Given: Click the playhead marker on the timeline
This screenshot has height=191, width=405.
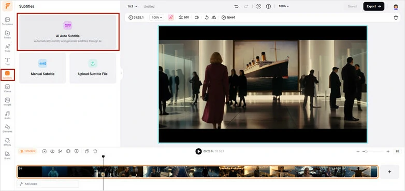Looking at the screenshot, I should (x=103, y=156).
